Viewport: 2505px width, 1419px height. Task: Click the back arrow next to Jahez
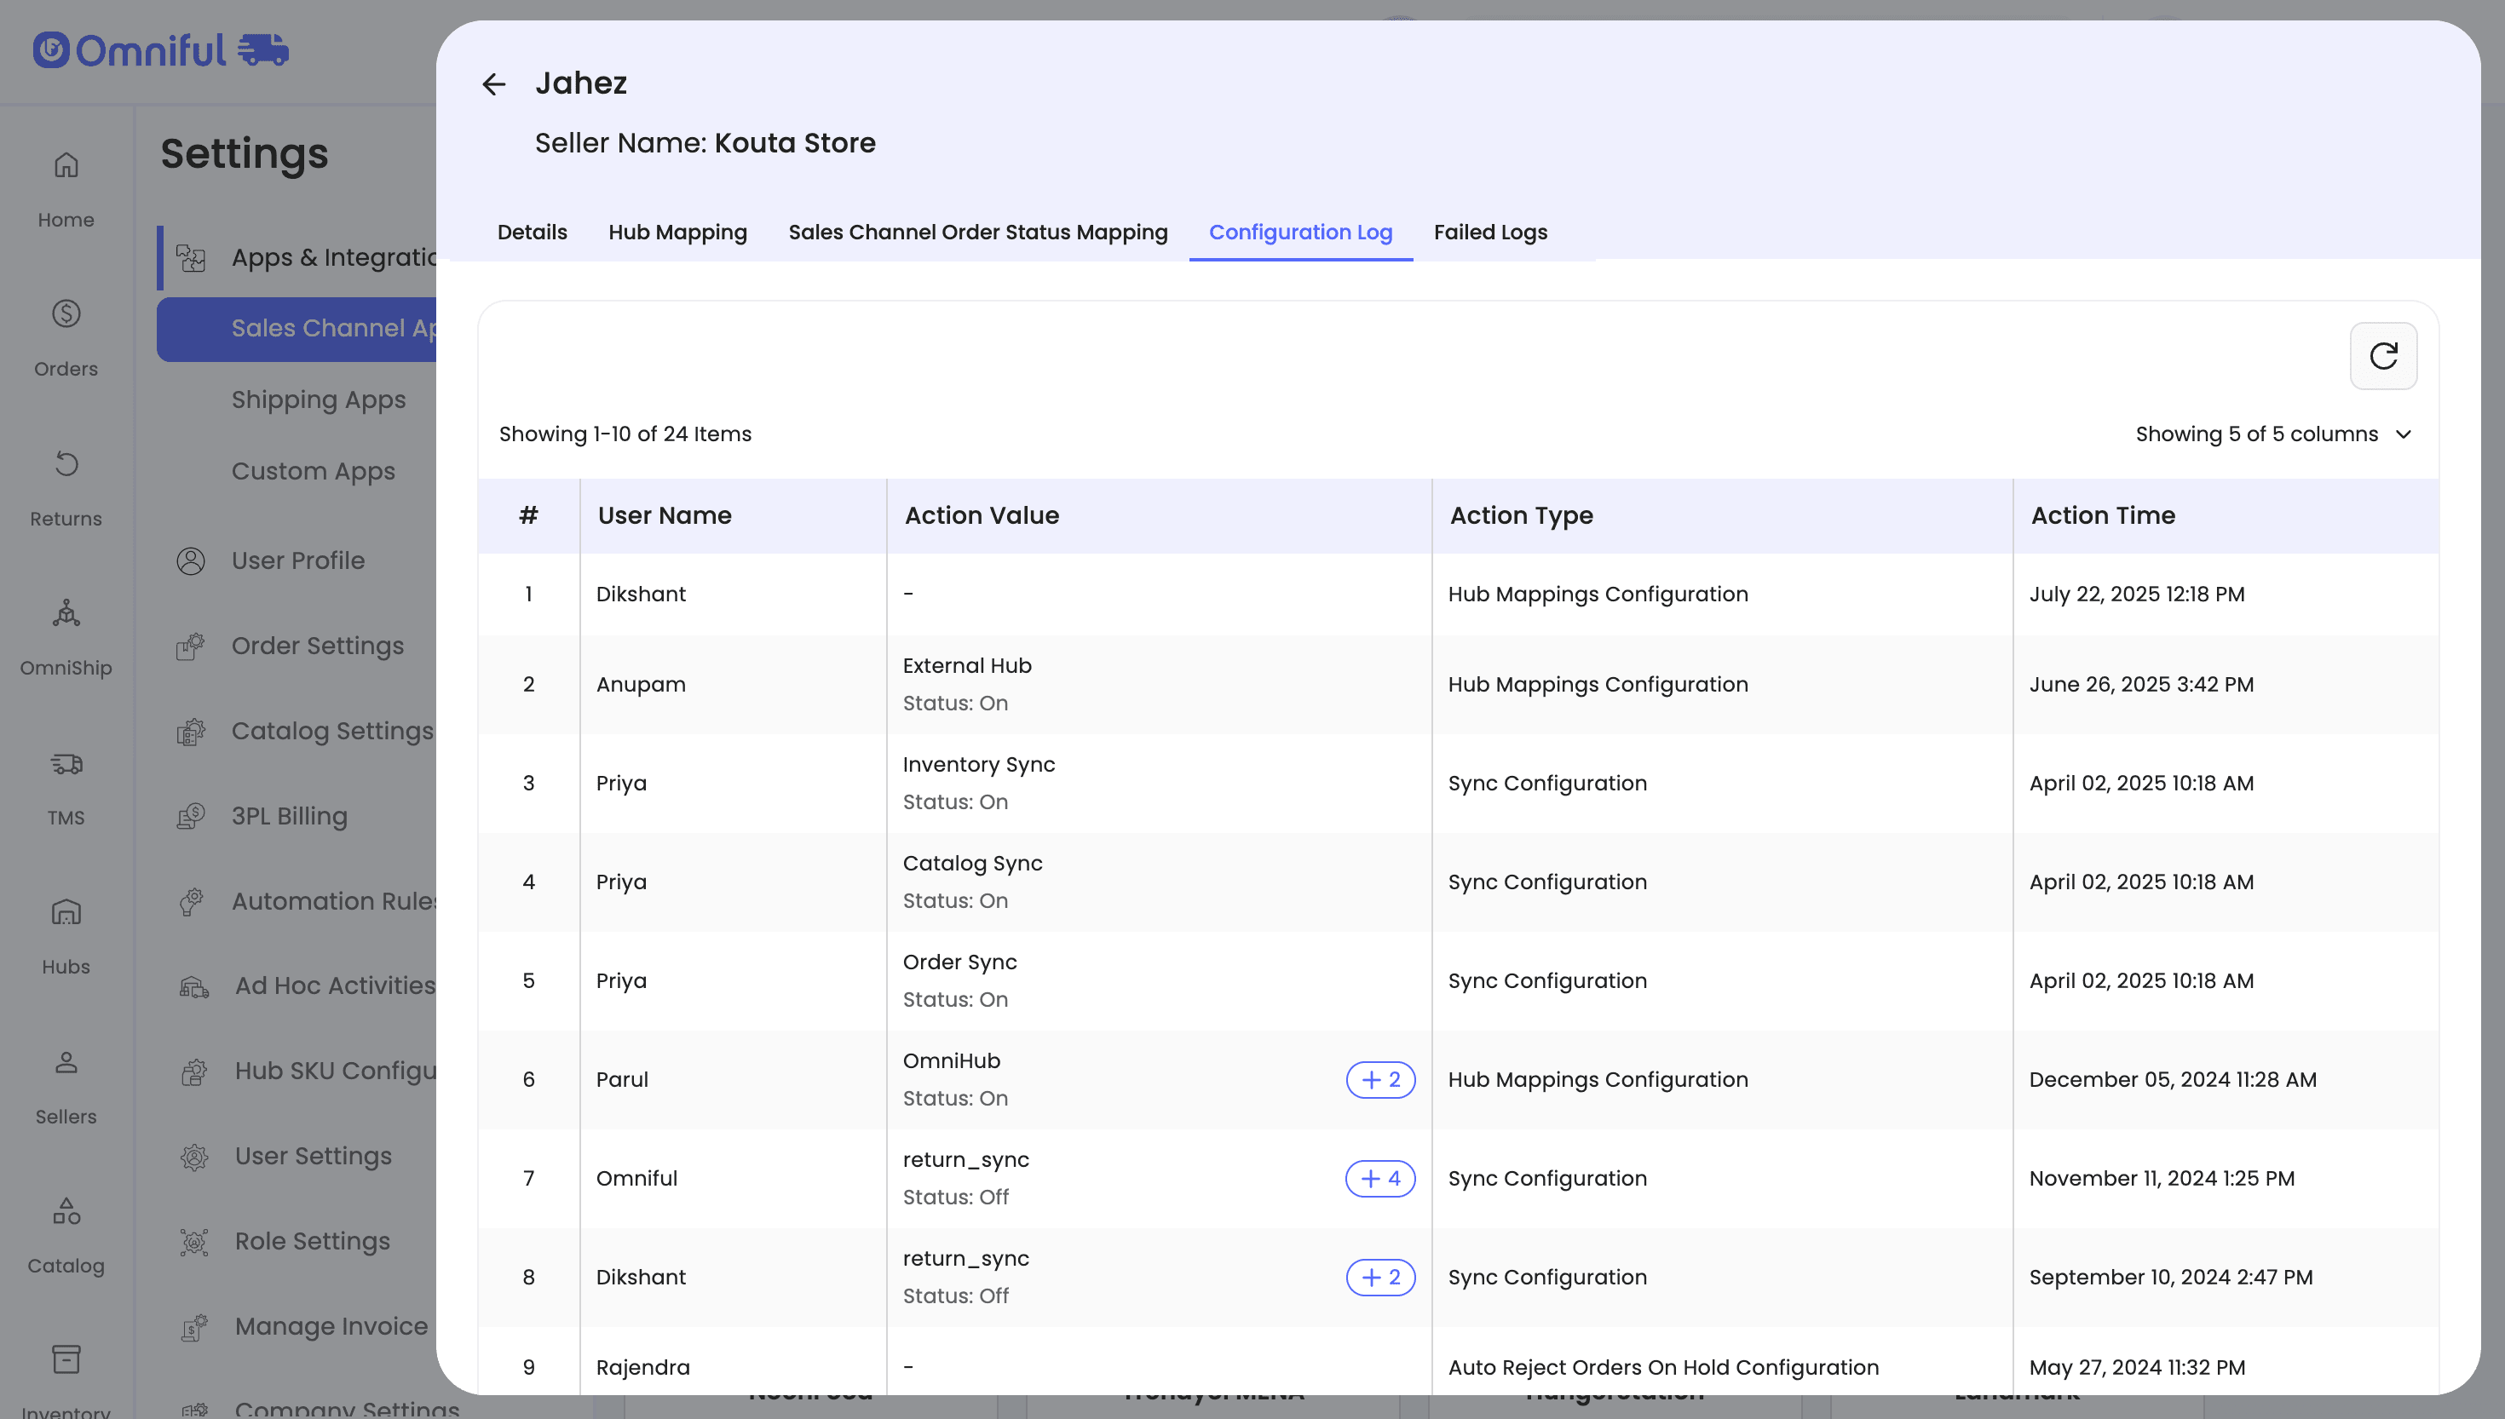coord(494,83)
